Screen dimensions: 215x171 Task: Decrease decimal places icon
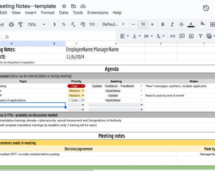pyautogui.click(x=73, y=24)
